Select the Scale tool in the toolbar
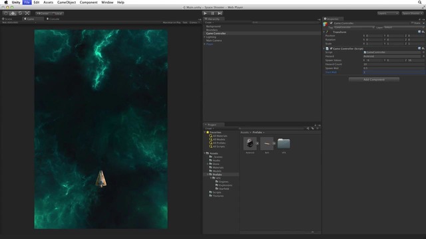 click(x=27, y=13)
